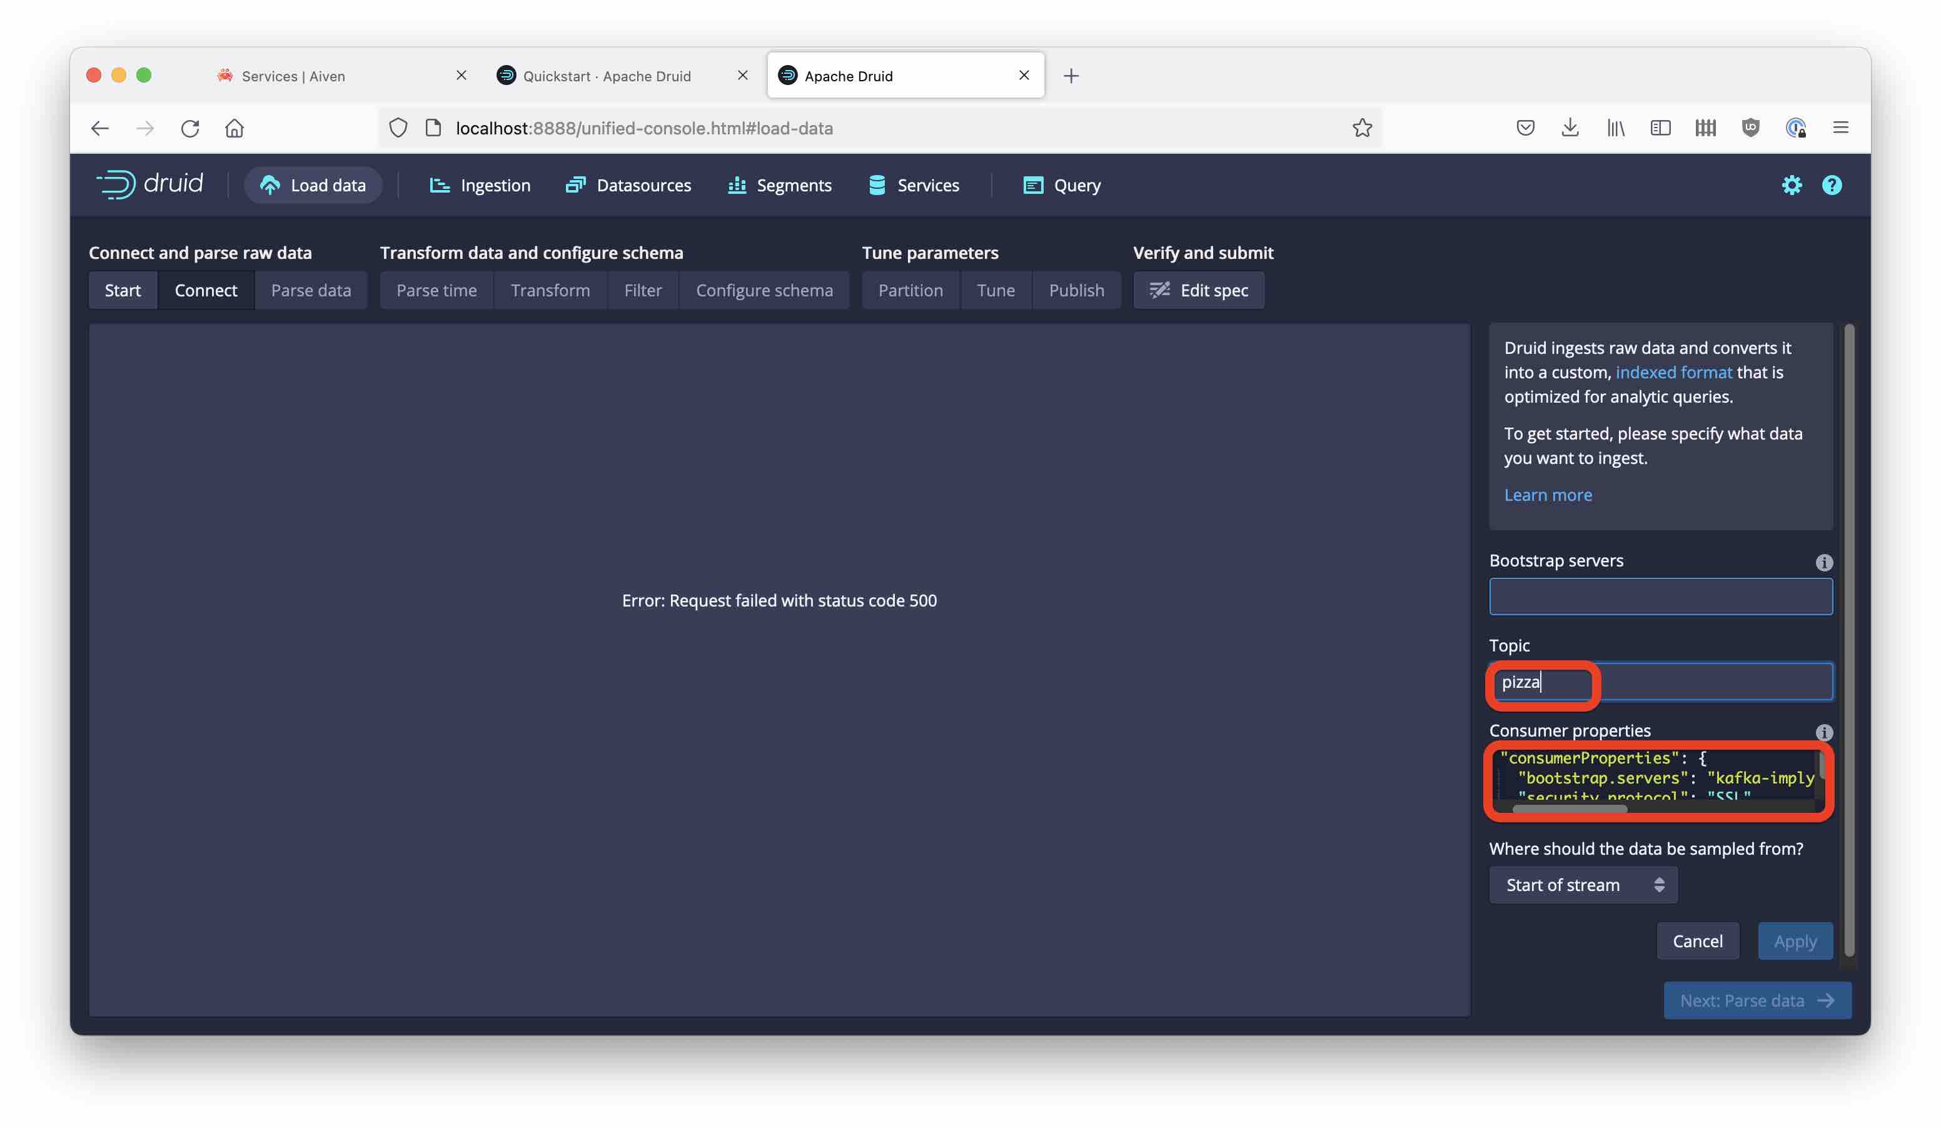Open Druid settings gear icon
Screen dimensions: 1941x1128
(1791, 185)
